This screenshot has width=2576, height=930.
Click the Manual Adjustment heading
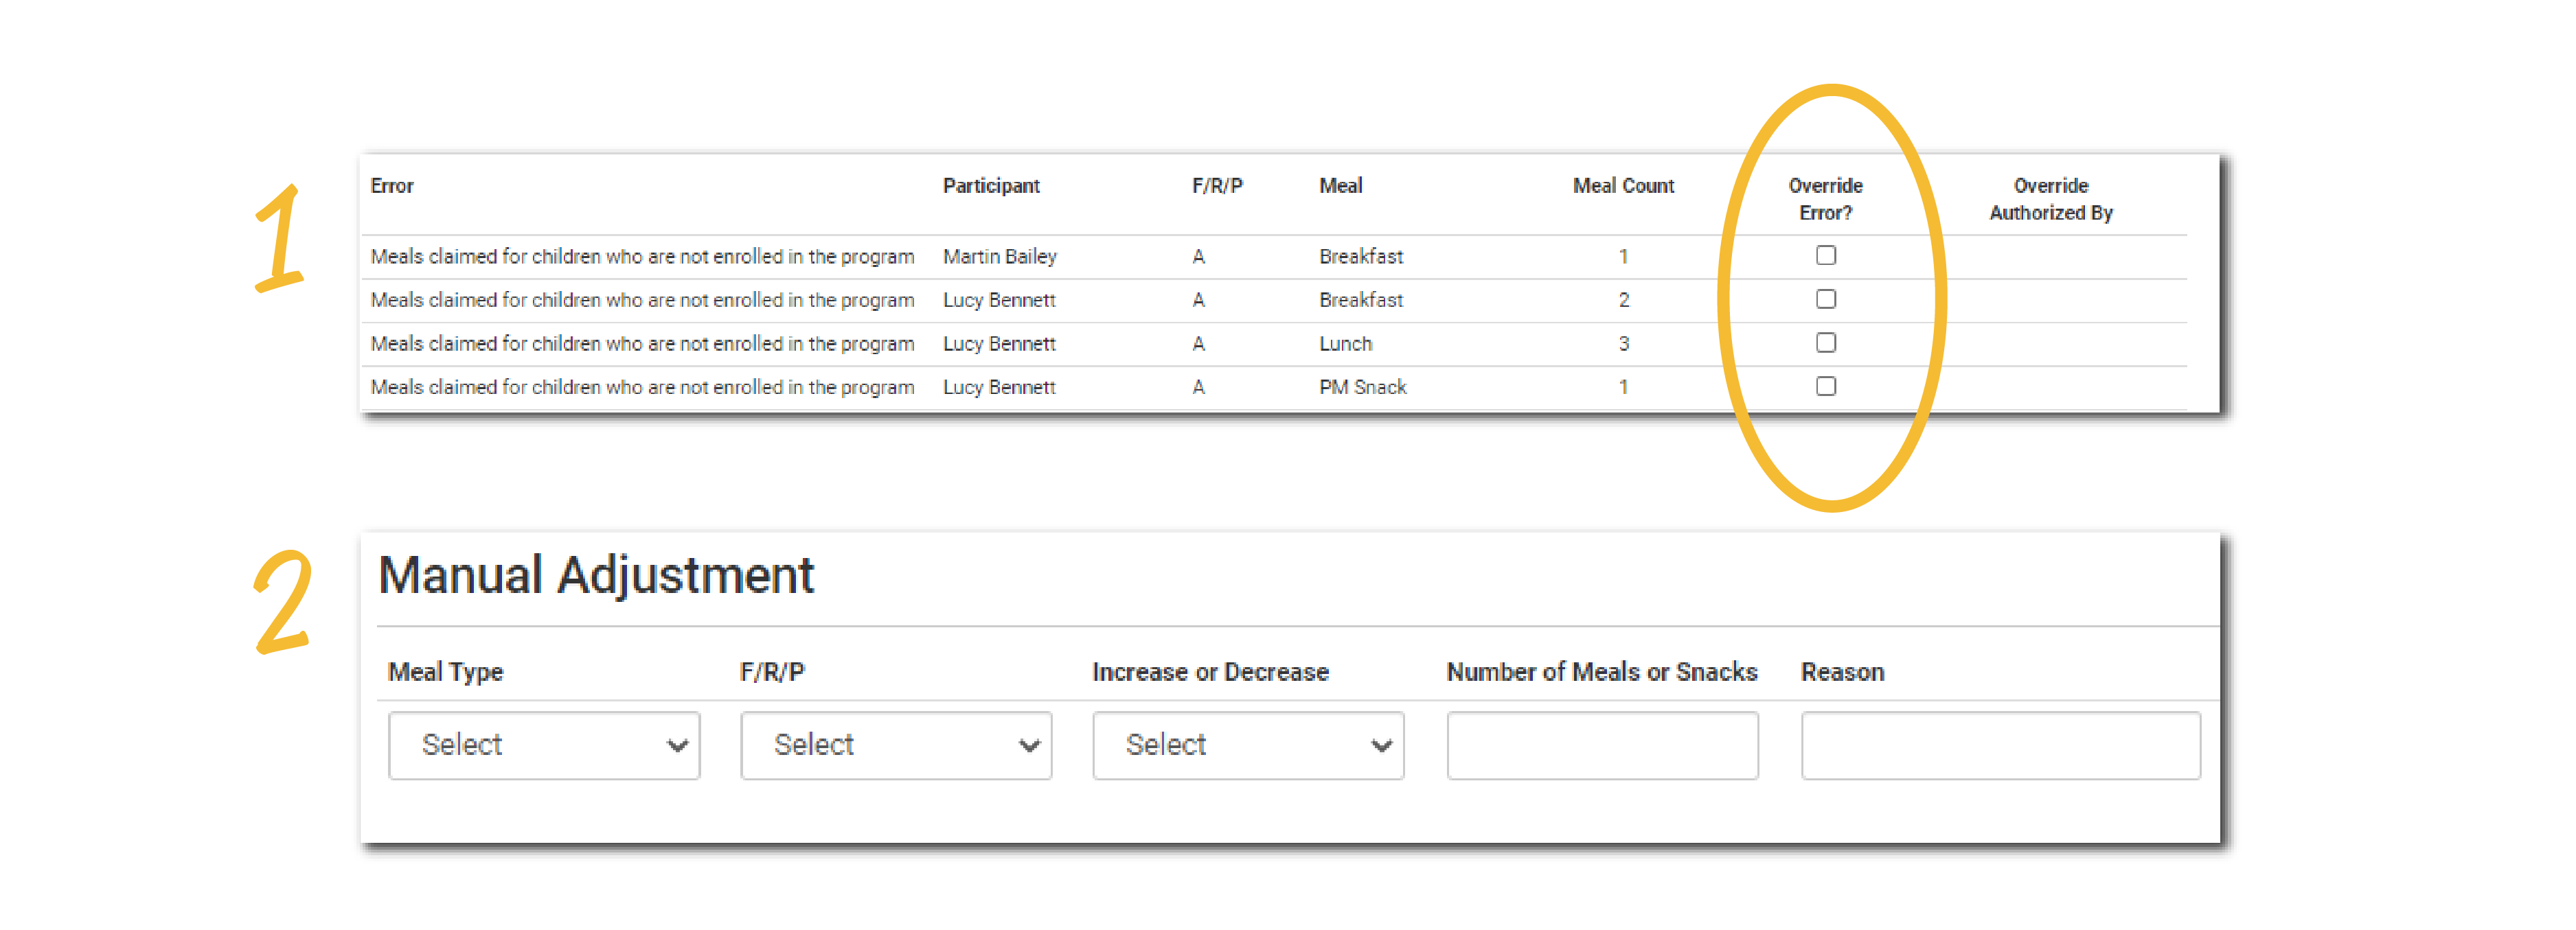point(596,575)
